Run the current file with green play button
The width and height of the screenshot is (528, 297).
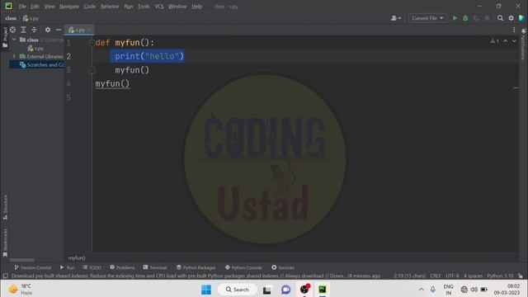pos(455,18)
